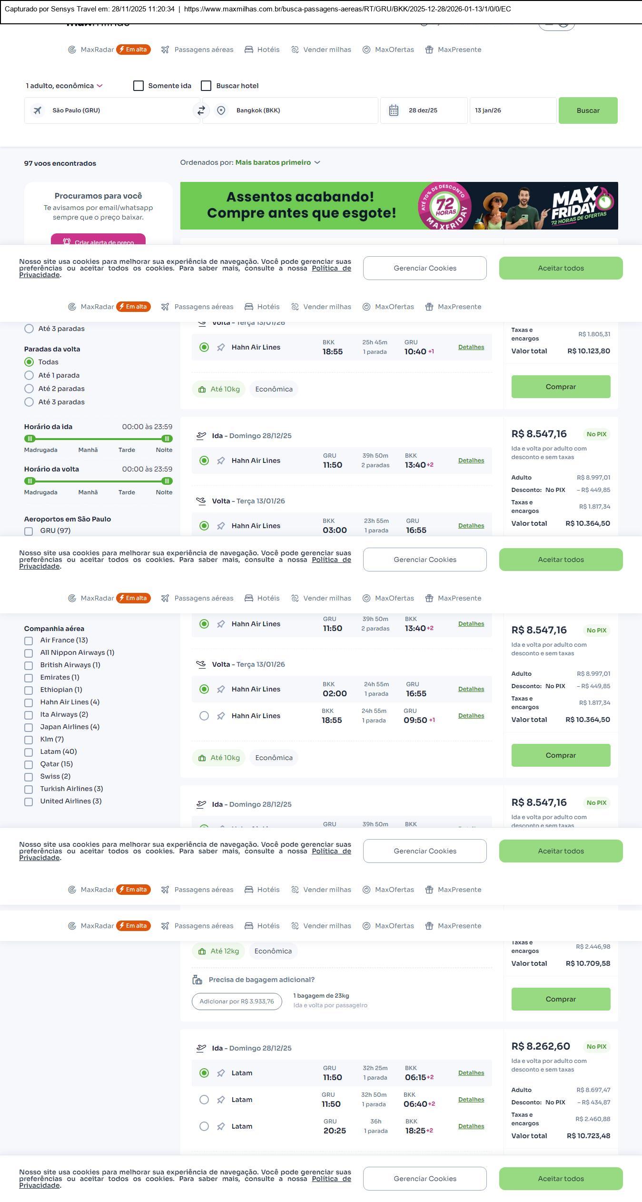The width and height of the screenshot is (642, 1202).
Task: Enable the 'Somente ida' checkbox
Action: (138, 86)
